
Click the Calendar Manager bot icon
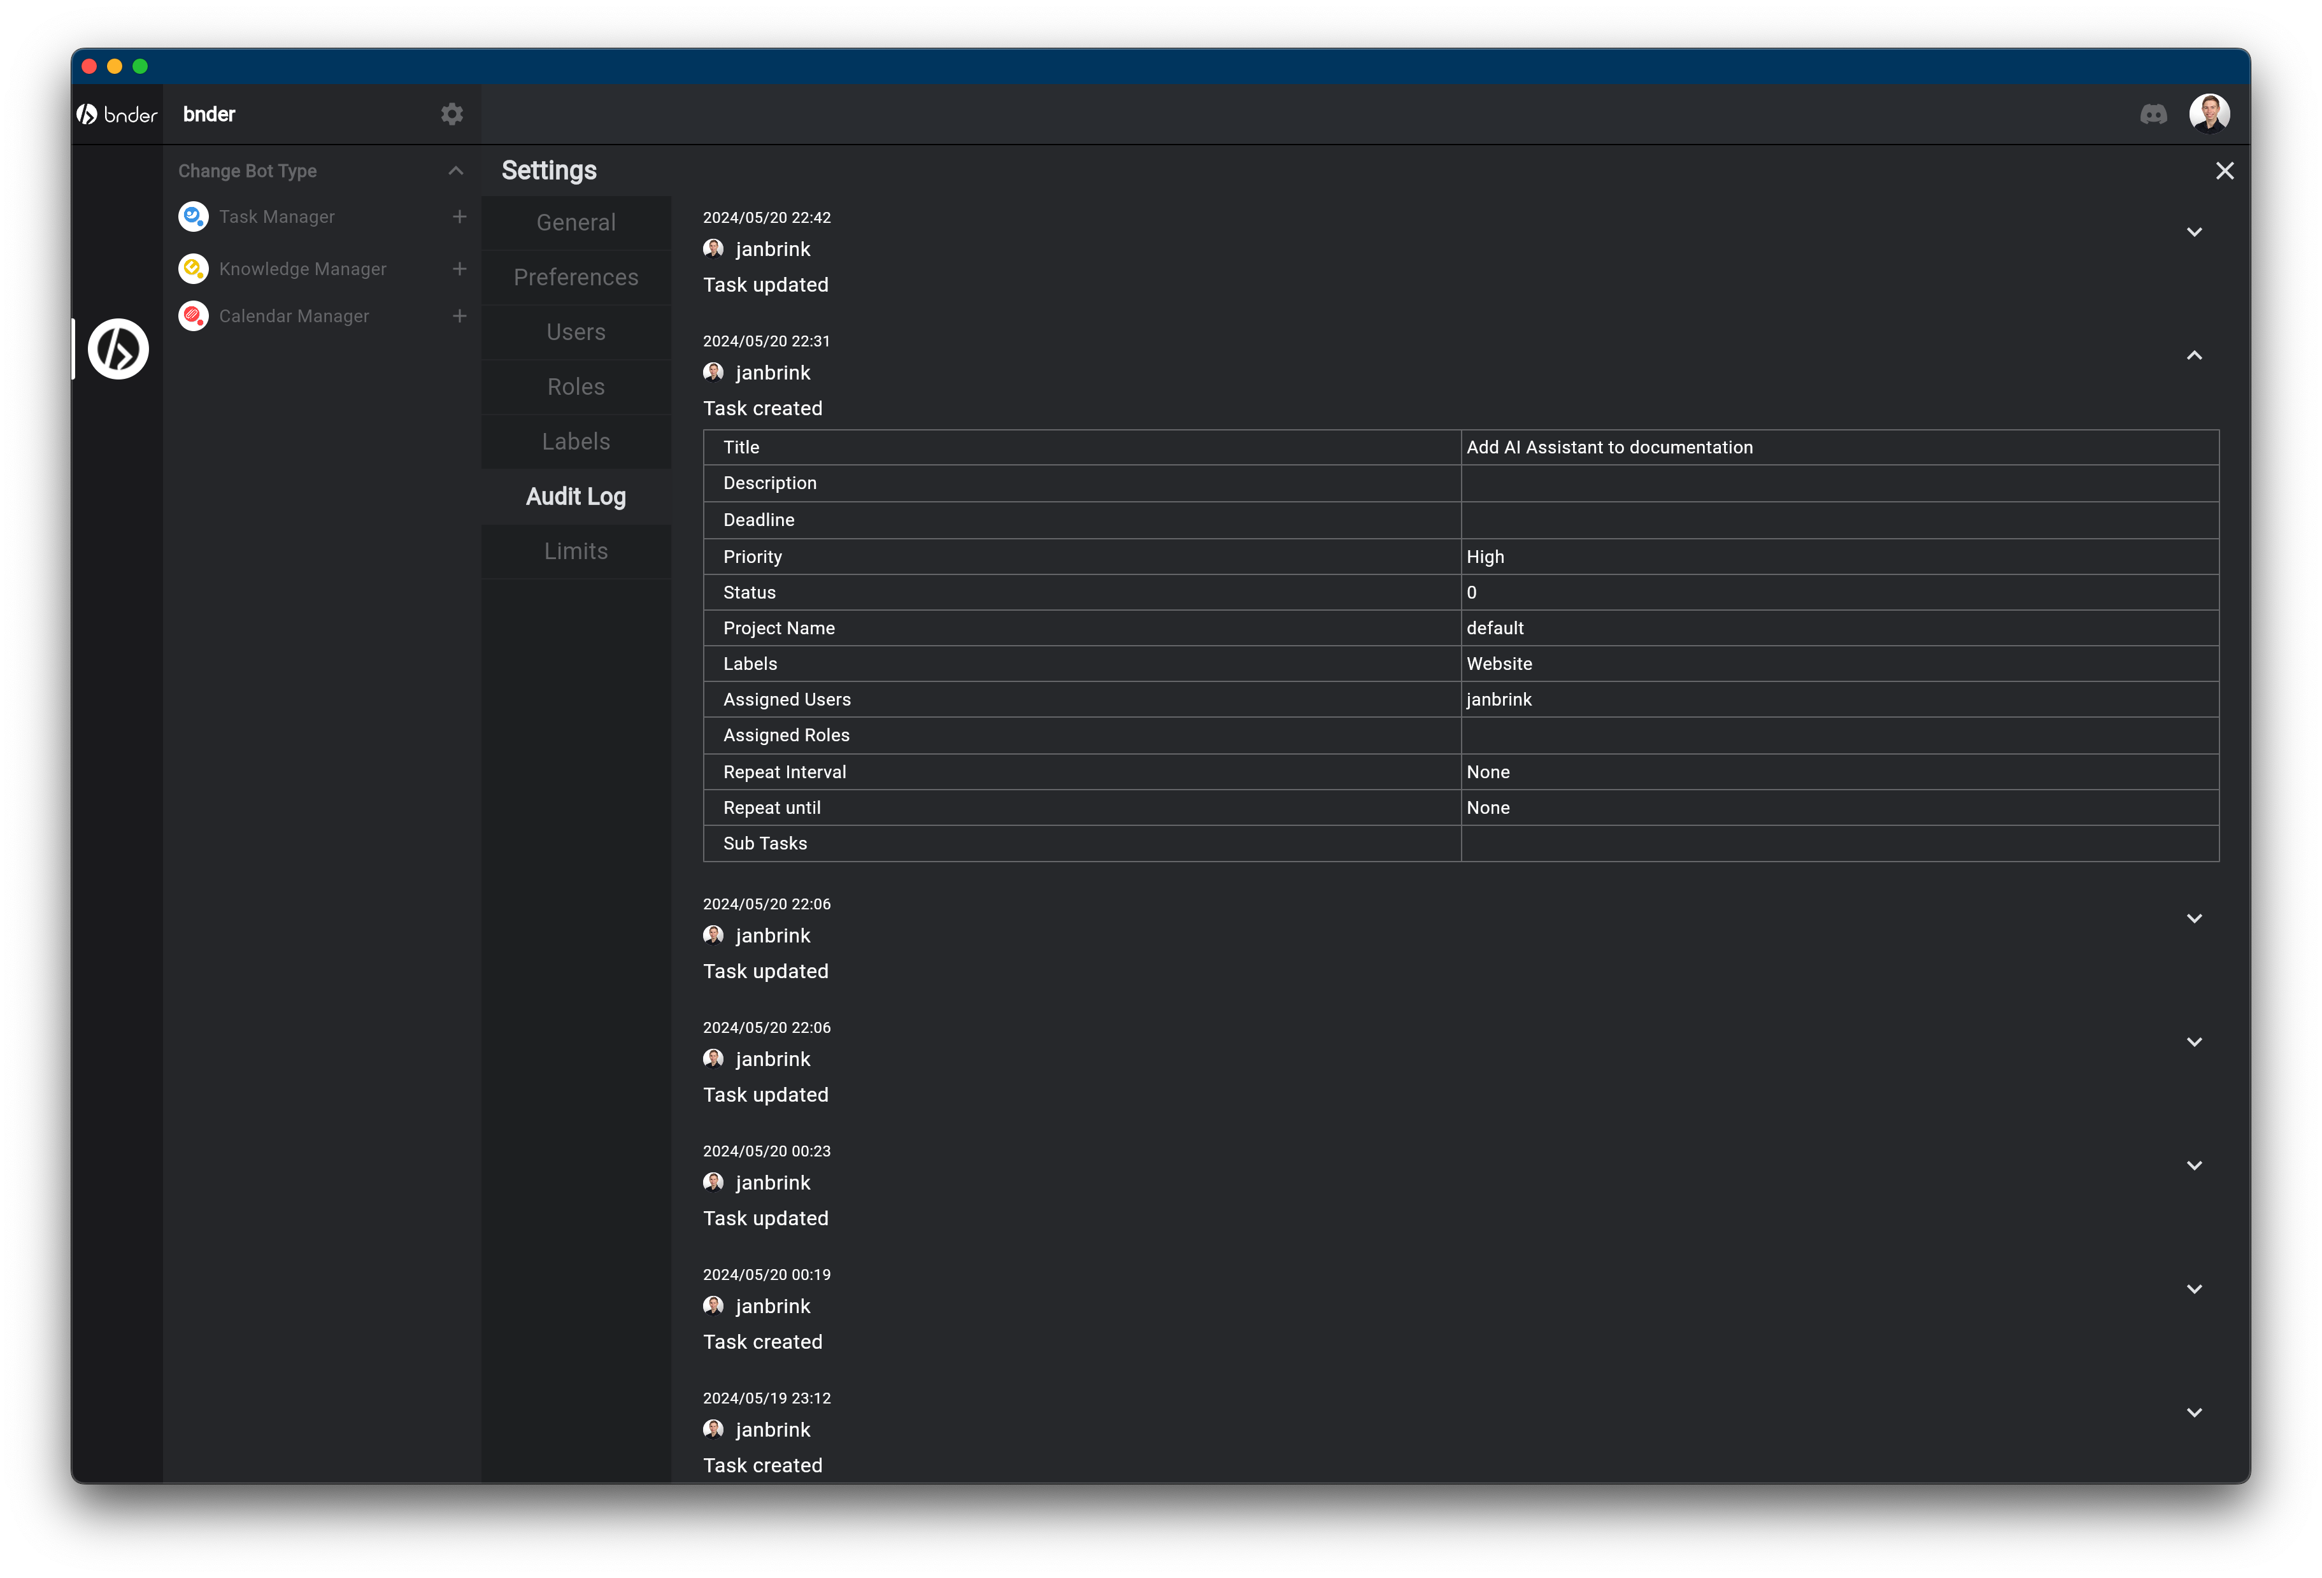point(193,316)
